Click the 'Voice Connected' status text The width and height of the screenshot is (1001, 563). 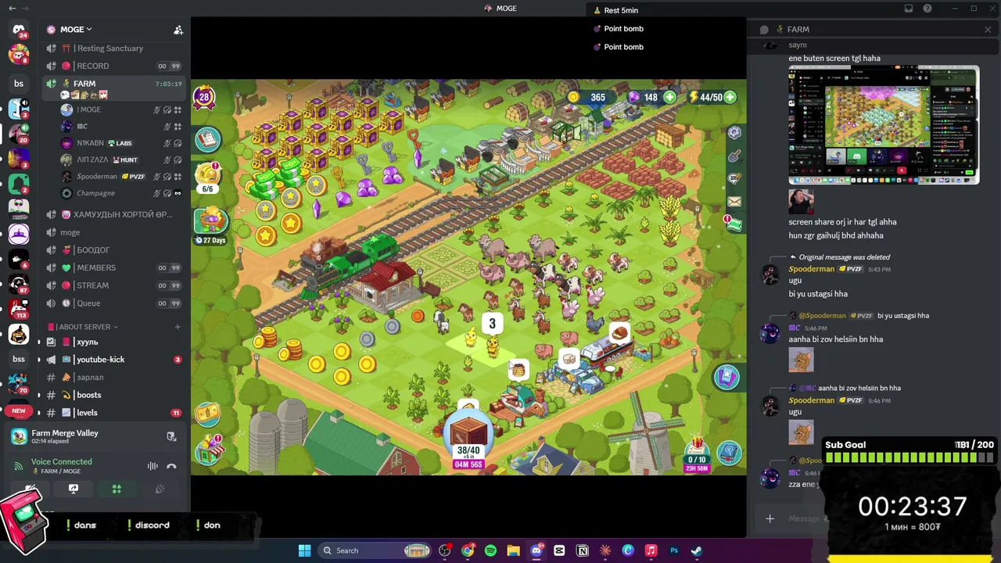pyautogui.click(x=62, y=462)
